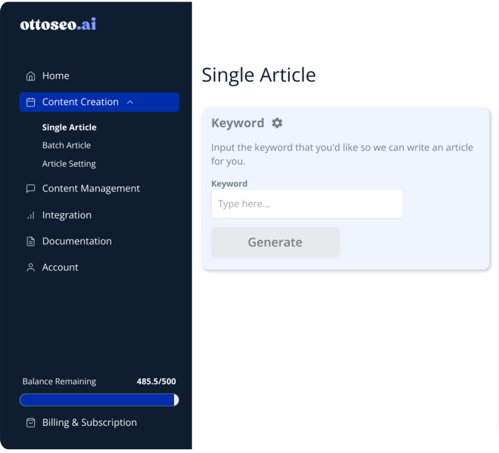
Task: Open the Content Management label
Action: (x=91, y=189)
